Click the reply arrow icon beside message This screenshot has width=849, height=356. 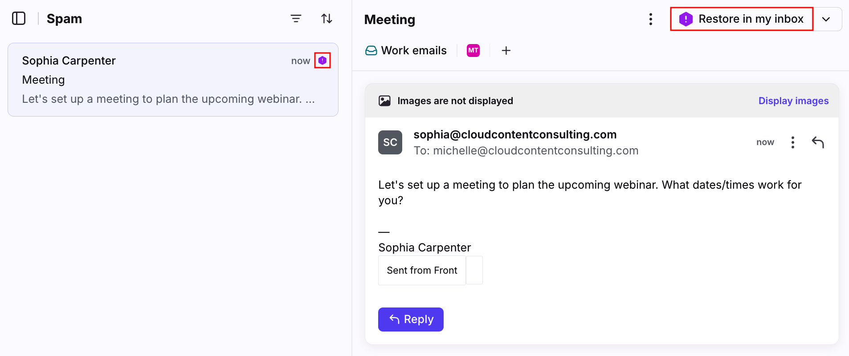pyautogui.click(x=818, y=142)
